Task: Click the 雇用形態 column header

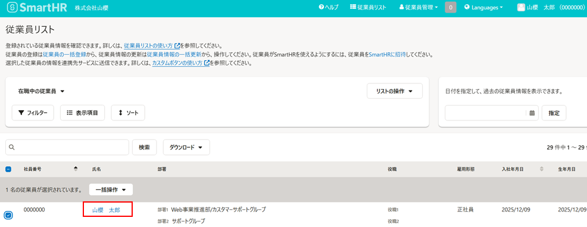Action: [x=466, y=169]
